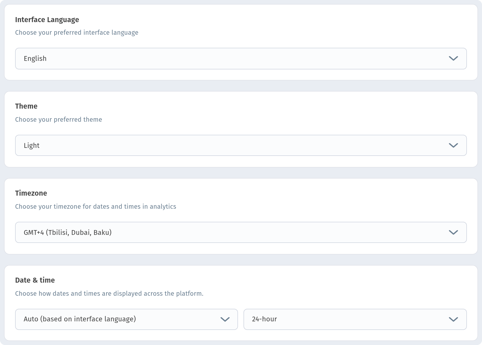This screenshot has width=482, height=345.
Task: Click 'Choose your preferred interface language' description
Action: tap(77, 33)
